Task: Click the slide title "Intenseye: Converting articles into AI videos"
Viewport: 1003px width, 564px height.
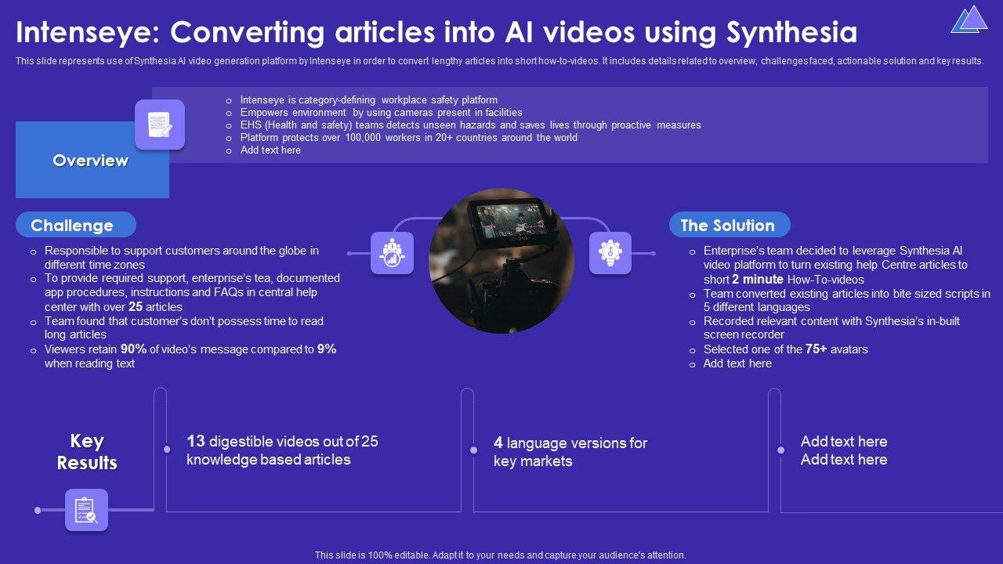Action: [x=437, y=33]
